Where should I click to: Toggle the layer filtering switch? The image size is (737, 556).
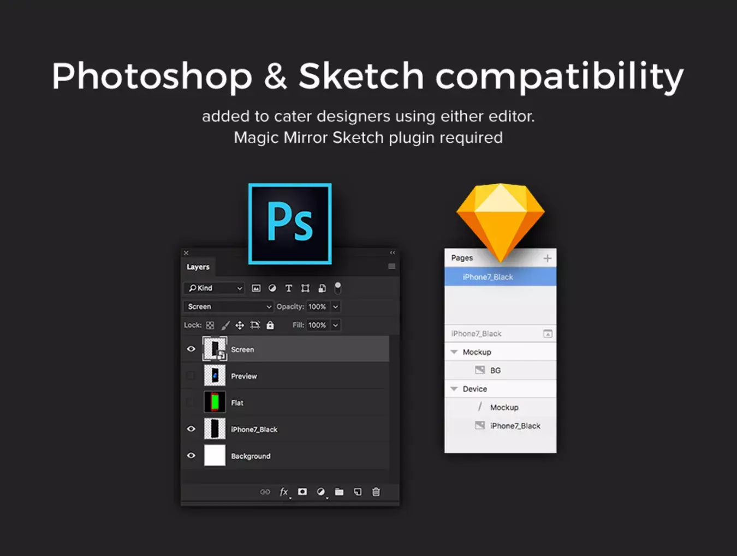click(338, 288)
